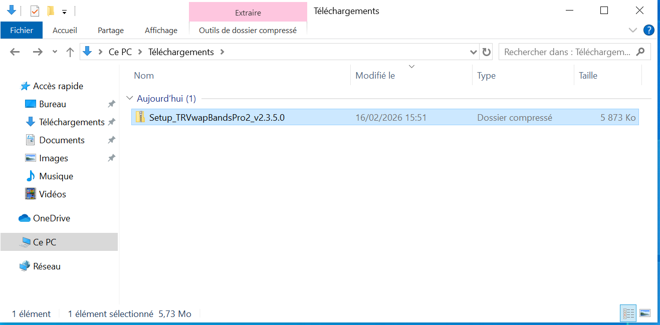Switch to details view layout
The height and width of the screenshot is (325, 660).
[x=628, y=313]
